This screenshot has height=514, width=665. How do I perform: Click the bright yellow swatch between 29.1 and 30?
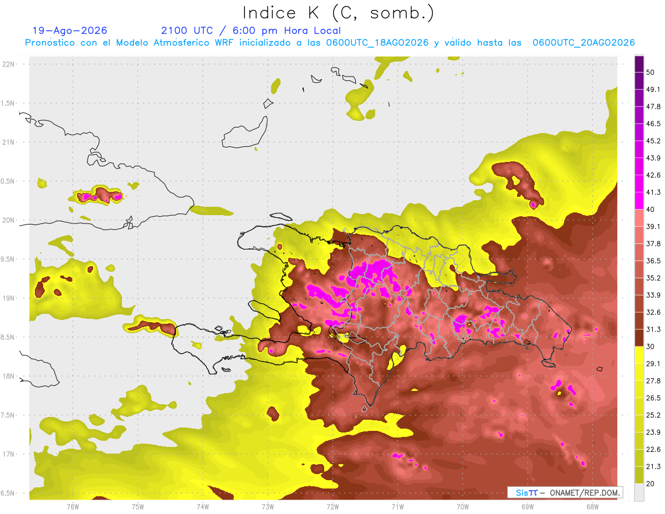(639, 355)
